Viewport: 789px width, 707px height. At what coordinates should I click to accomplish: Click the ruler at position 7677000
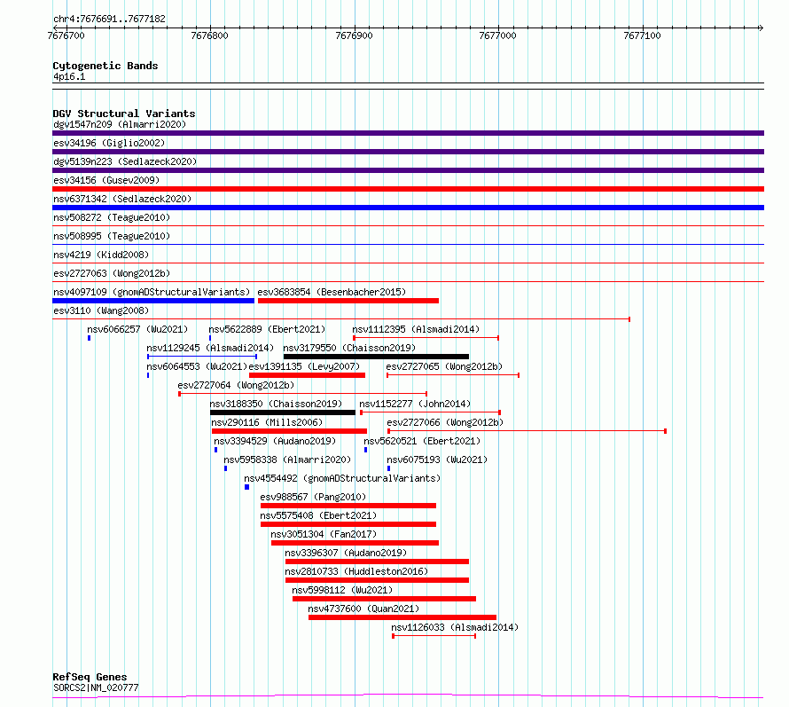497,35
